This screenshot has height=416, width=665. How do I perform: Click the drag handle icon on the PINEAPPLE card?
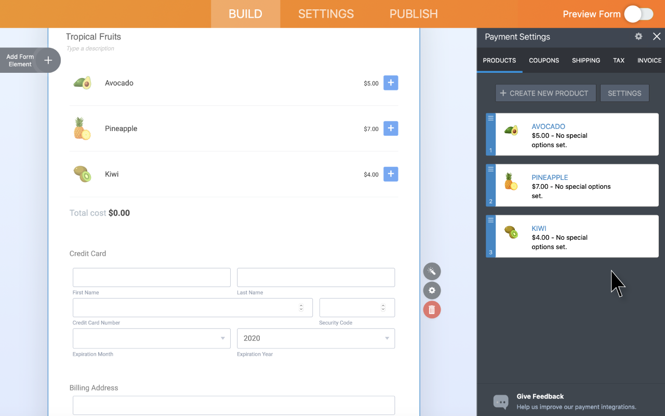click(490, 168)
